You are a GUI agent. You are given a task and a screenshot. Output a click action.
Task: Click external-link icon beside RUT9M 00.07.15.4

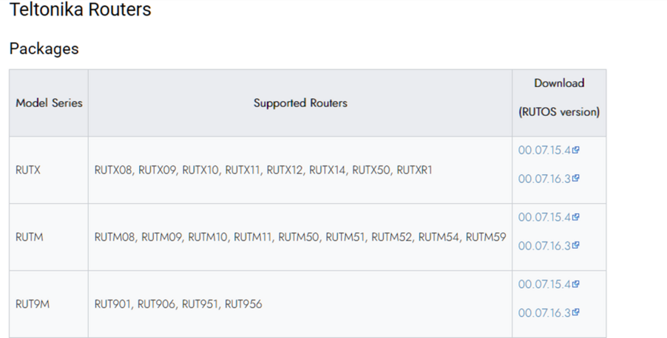575,284
